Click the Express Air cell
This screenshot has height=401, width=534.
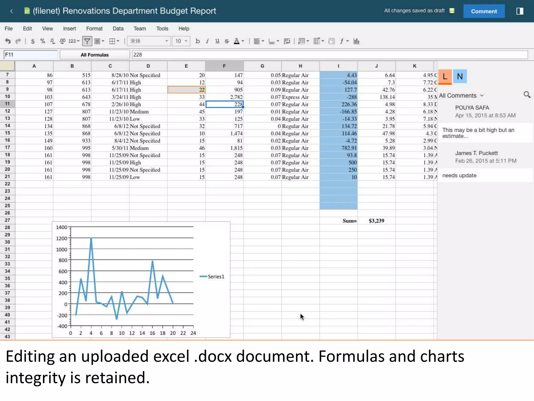pos(300,97)
